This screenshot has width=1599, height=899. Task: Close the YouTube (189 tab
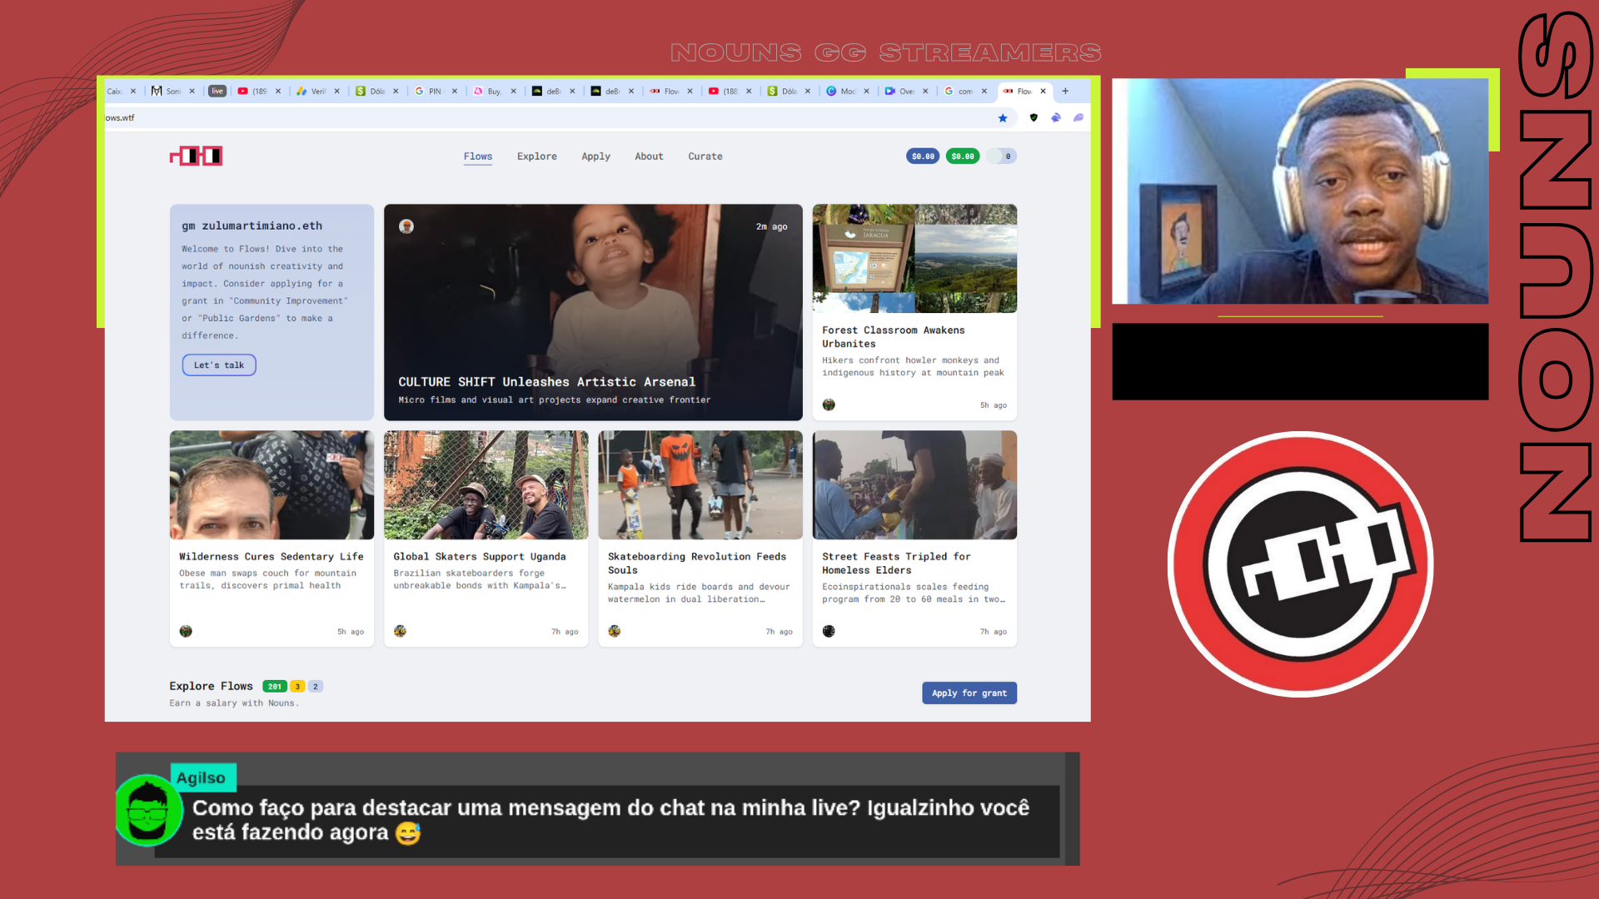click(278, 92)
